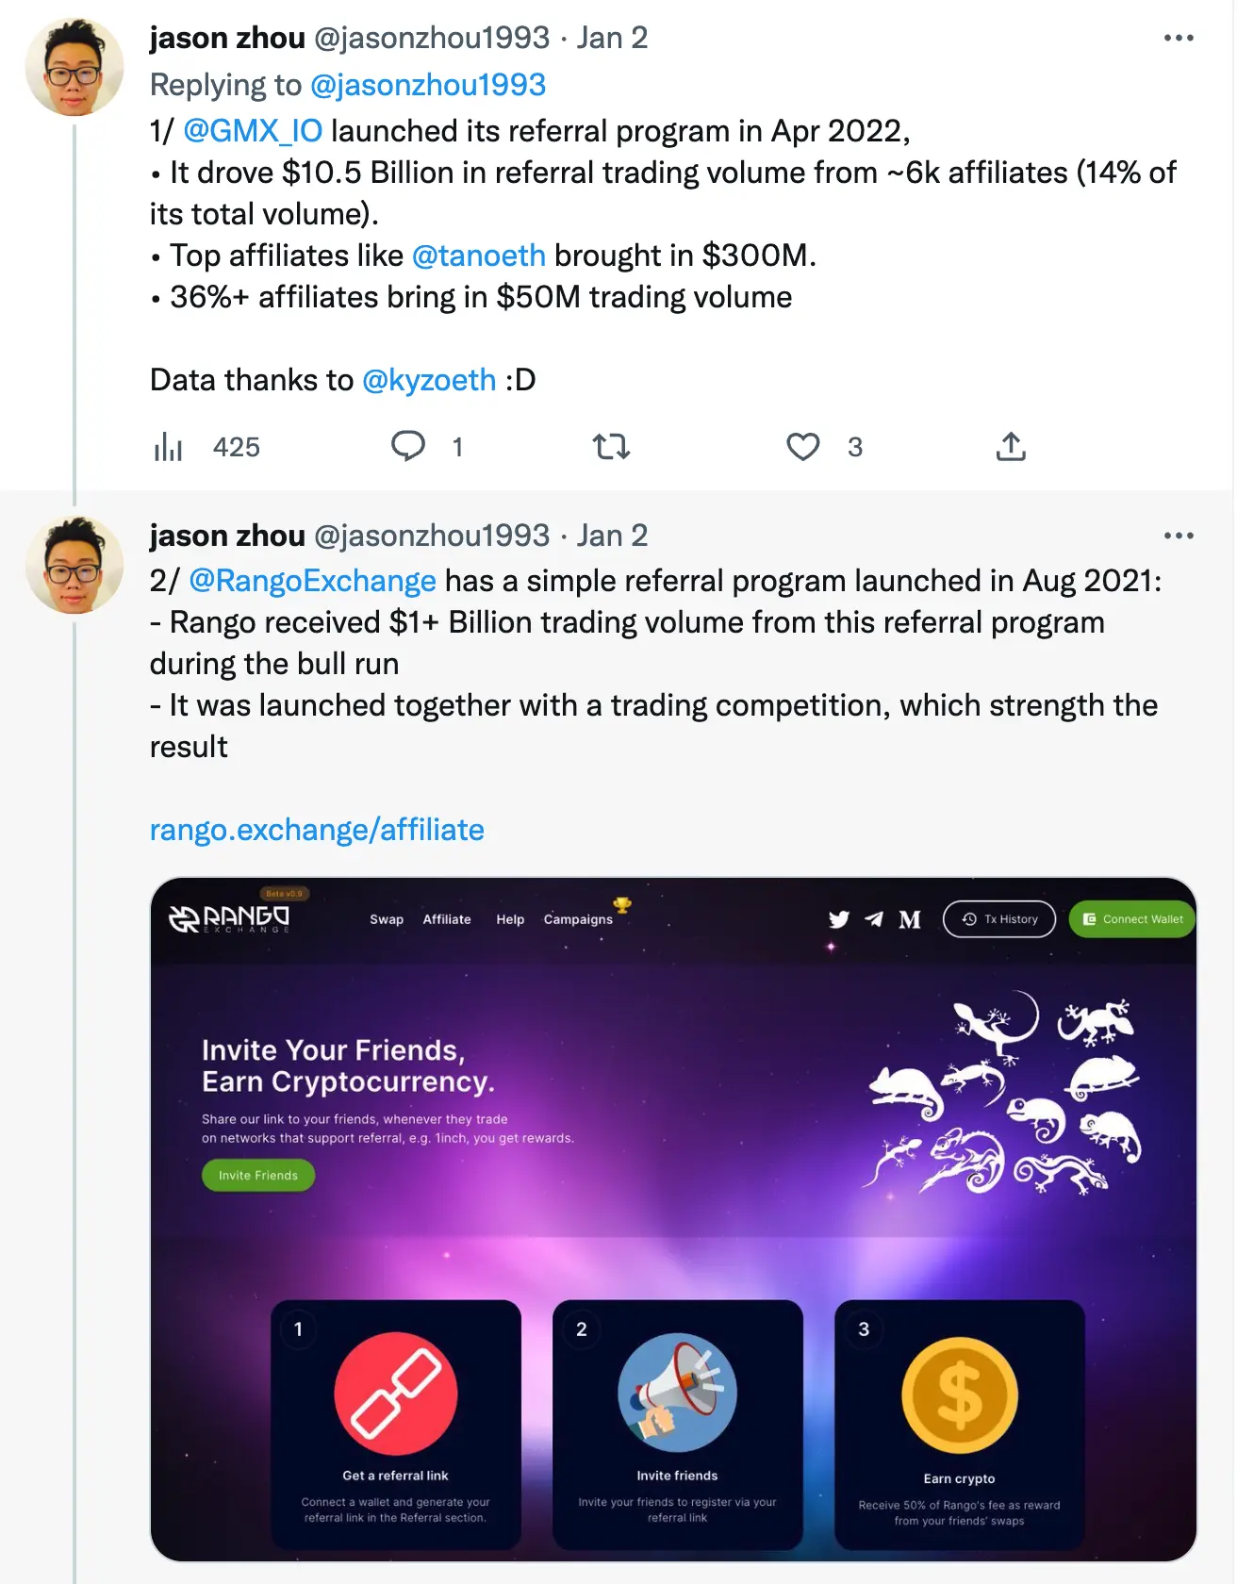The width and height of the screenshot is (1237, 1584).
Task: Open Tx History in Rango's header
Action: pos(999,918)
